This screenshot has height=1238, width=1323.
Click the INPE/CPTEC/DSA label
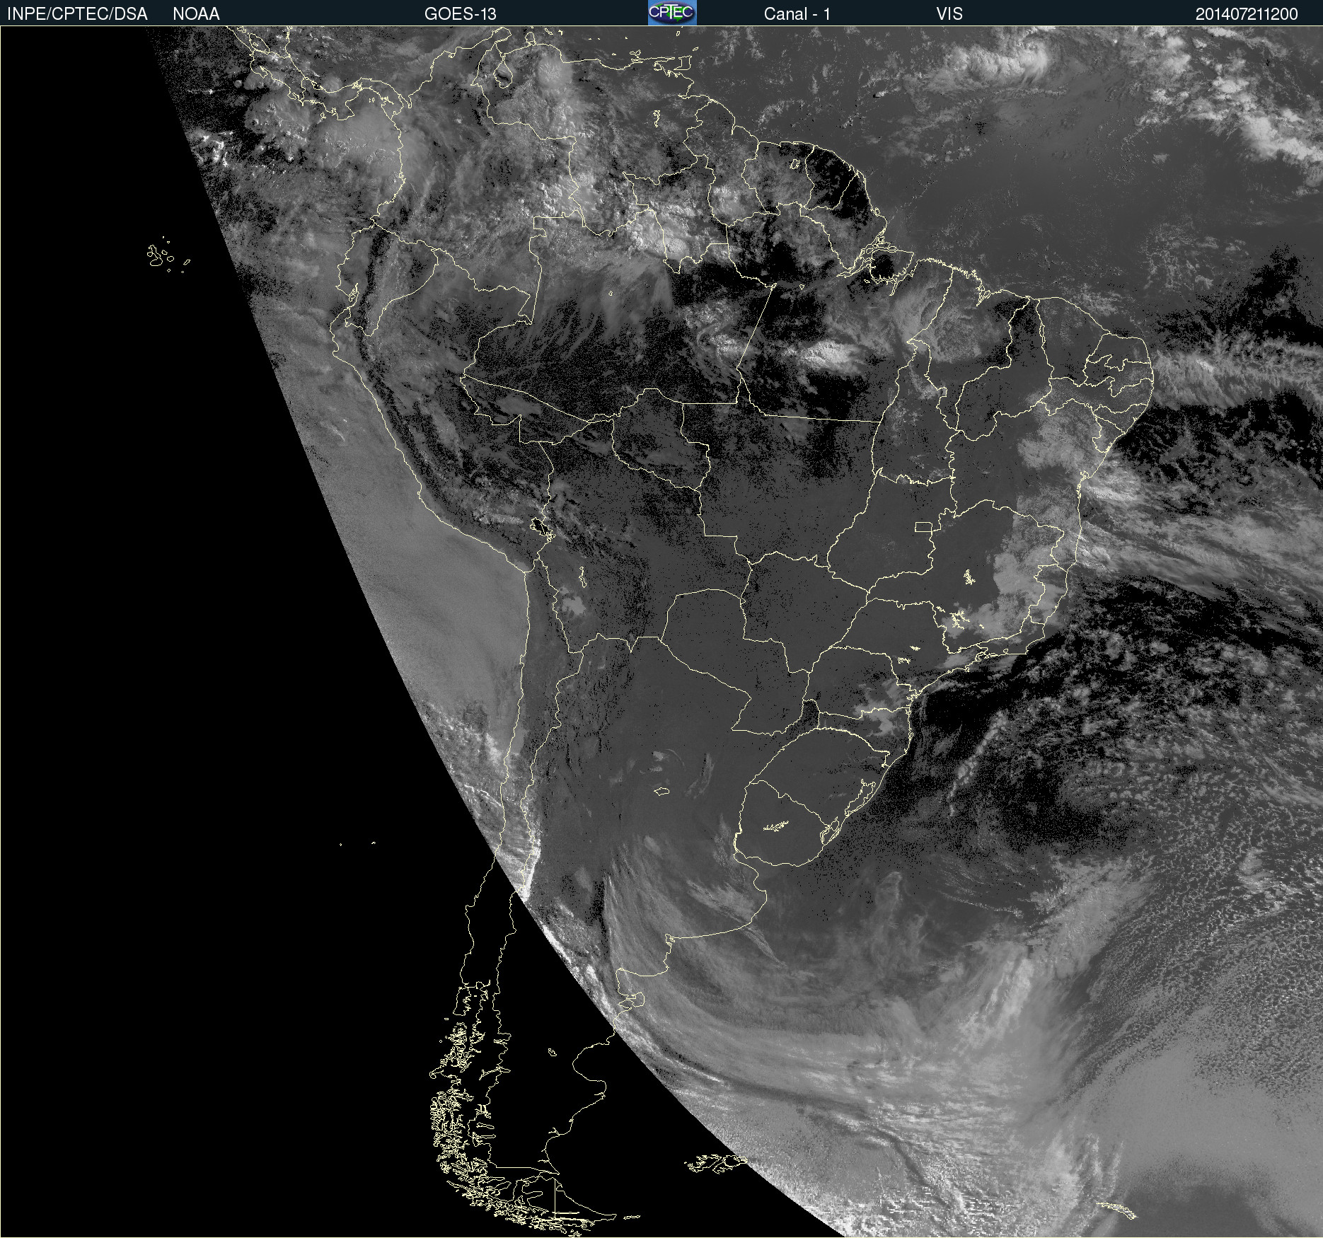(77, 14)
